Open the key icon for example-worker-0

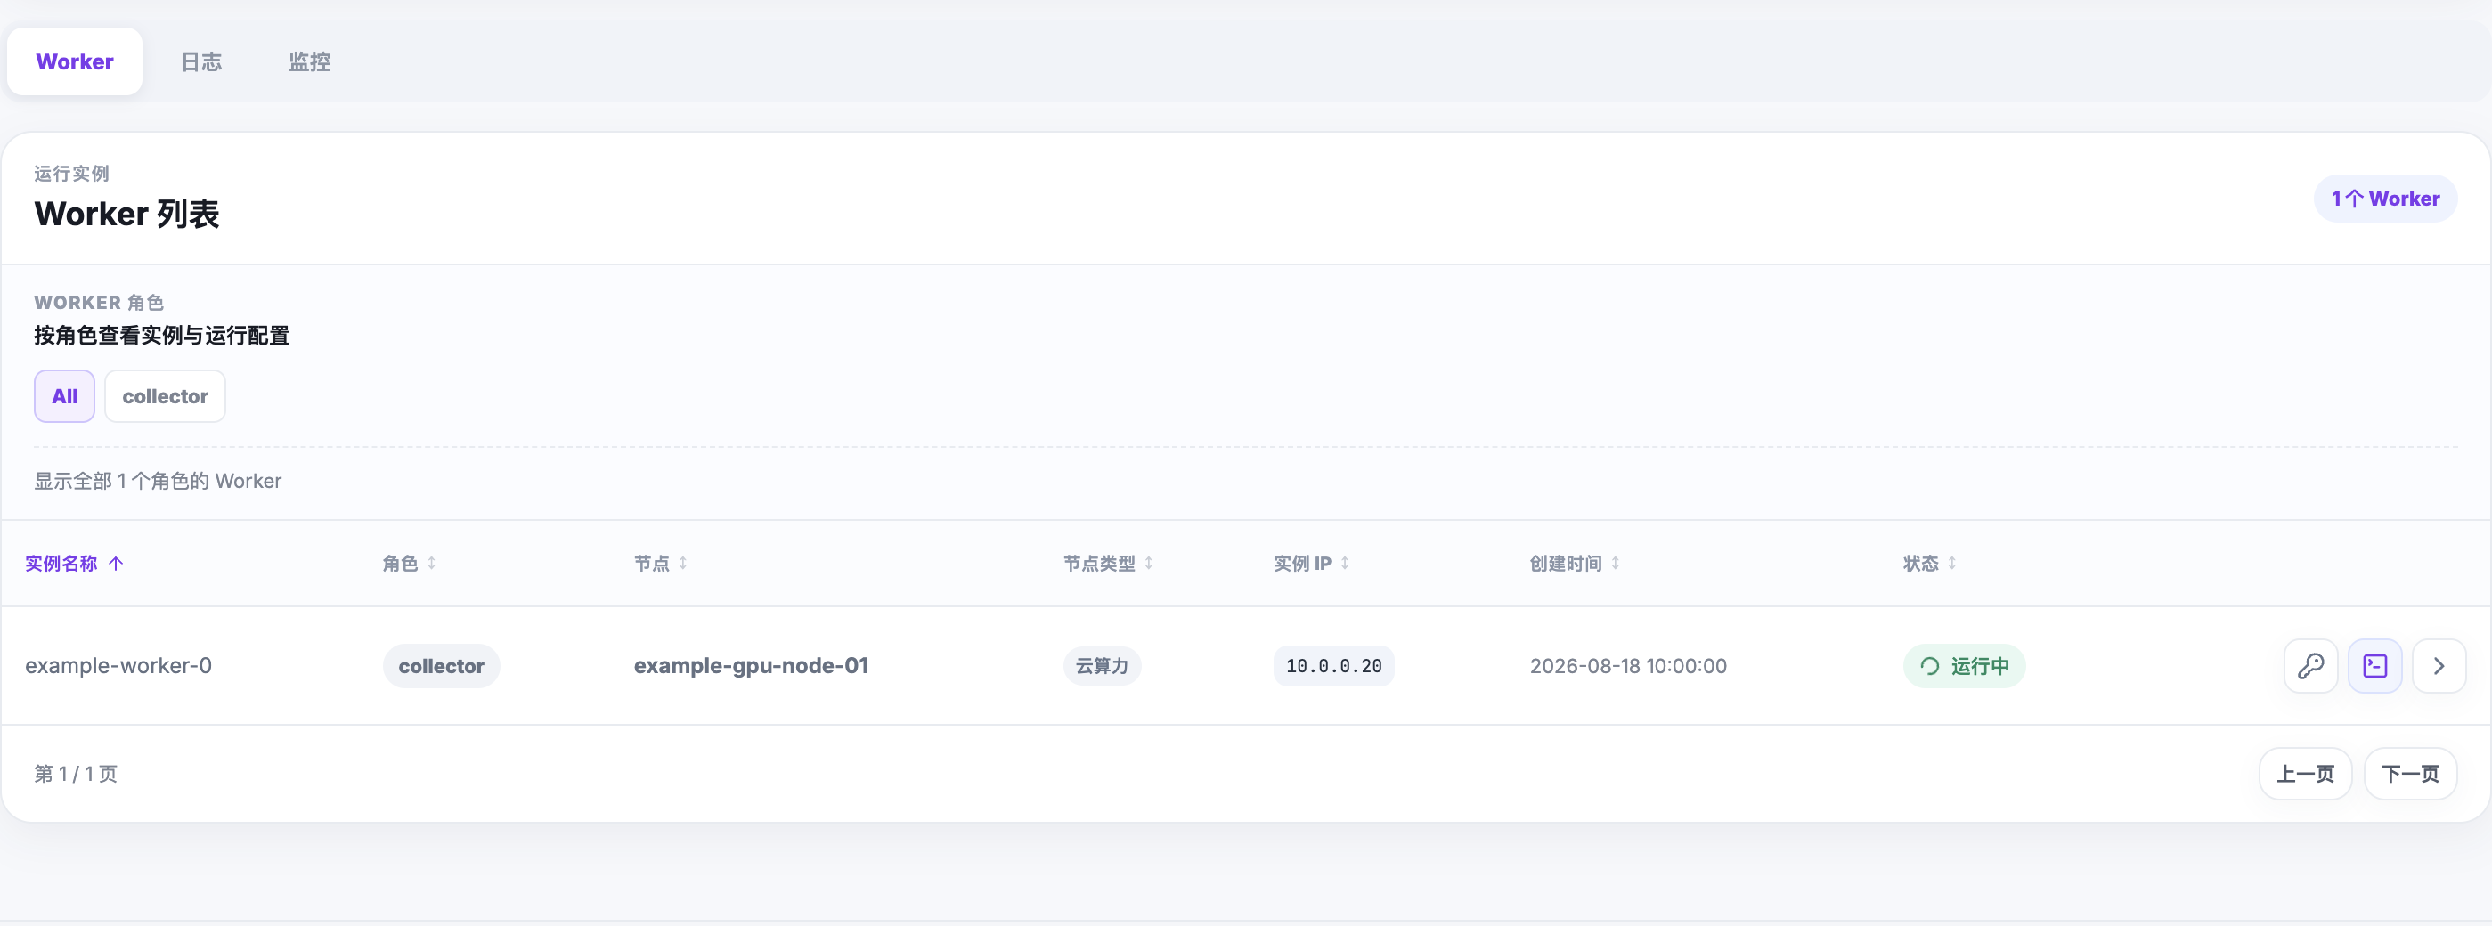coord(2310,666)
